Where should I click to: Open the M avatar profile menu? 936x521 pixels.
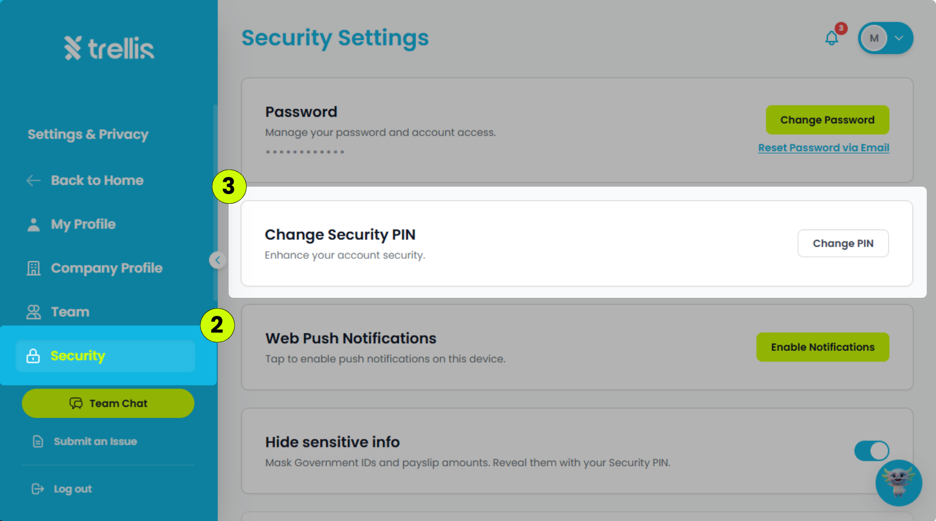874,38
